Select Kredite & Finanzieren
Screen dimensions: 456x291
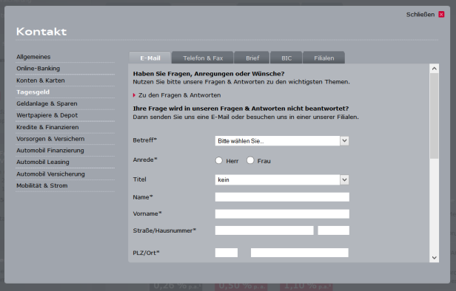click(47, 127)
